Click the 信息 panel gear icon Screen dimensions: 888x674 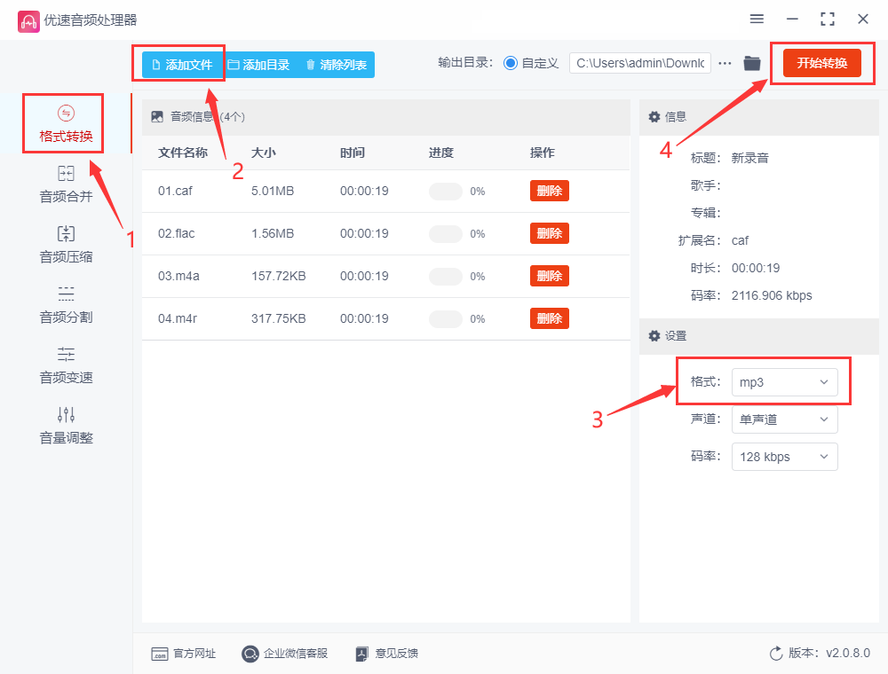click(654, 116)
